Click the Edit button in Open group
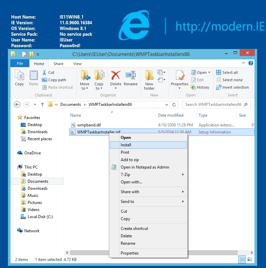 (198, 80)
